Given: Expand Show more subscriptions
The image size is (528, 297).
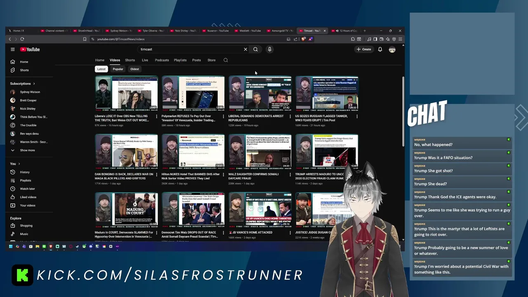Looking at the screenshot, I should point(31,150).
